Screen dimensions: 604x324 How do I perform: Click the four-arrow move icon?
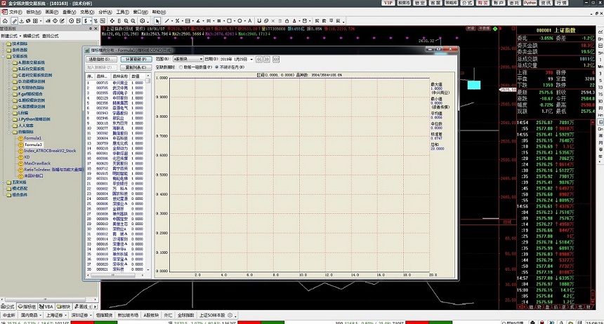point(112,20)
